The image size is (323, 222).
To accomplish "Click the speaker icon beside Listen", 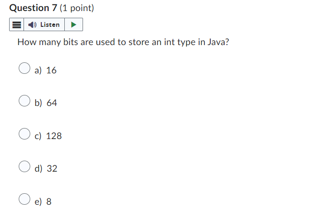I will 32,24.
